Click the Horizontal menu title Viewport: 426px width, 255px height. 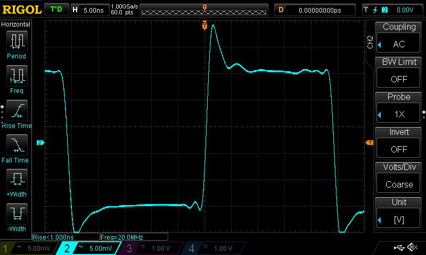point(16,24)
